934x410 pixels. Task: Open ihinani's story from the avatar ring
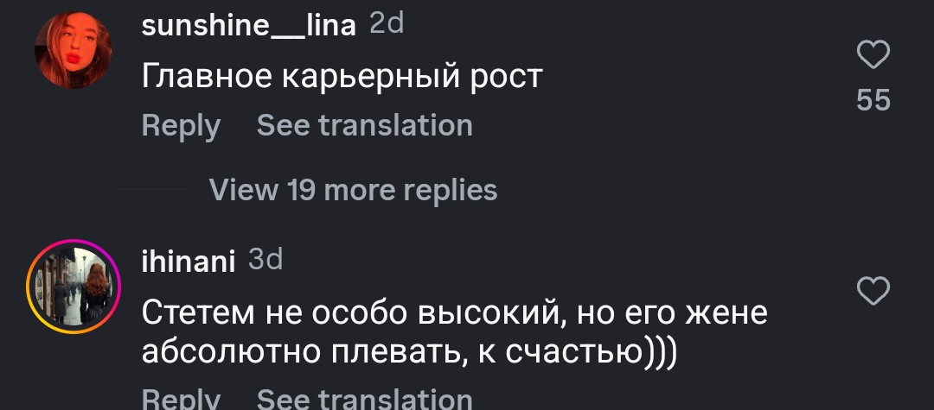point(74,287)
